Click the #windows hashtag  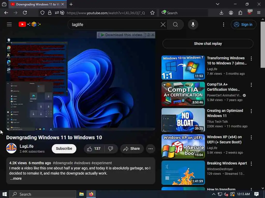click(x=82, y=163)
